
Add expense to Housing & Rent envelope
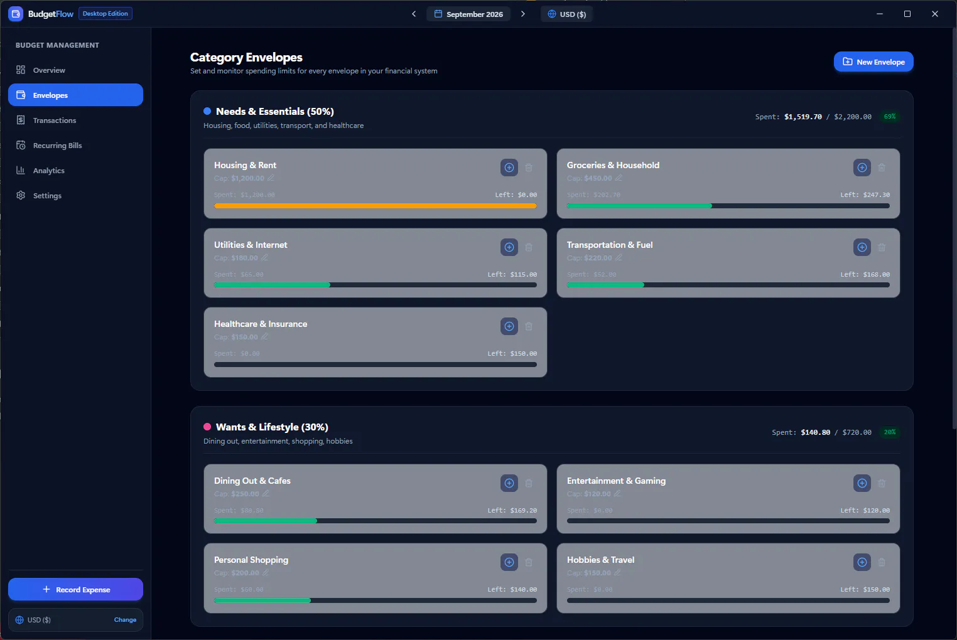point(509,168)
